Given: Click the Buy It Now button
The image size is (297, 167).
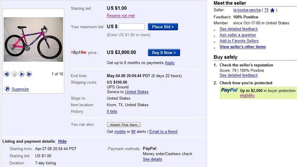Looking at the screenshot, I should 164,53.
